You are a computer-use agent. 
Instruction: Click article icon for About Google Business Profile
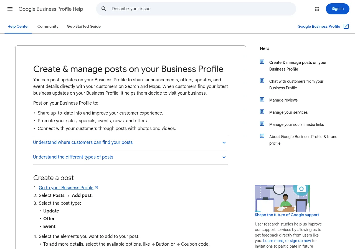tap(262, 136)
